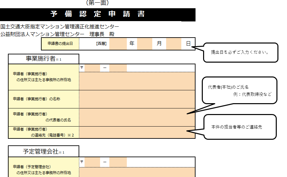Click the 年 label in date row
This screenshot has height=177, width=287.
click(x=132, y=44)
